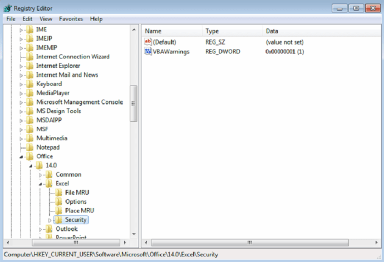
Task: Click the Registry Editor title bar icon
Action: click(x=7, y=8)
